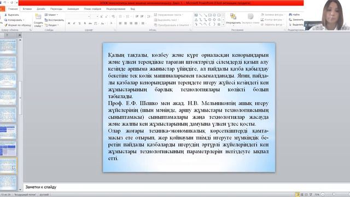Open Заливка фигуры (Shape Fill) dropdown
The height and width of the screenshot is (197, 350).
pyautogui.click(x=273, y=15)
